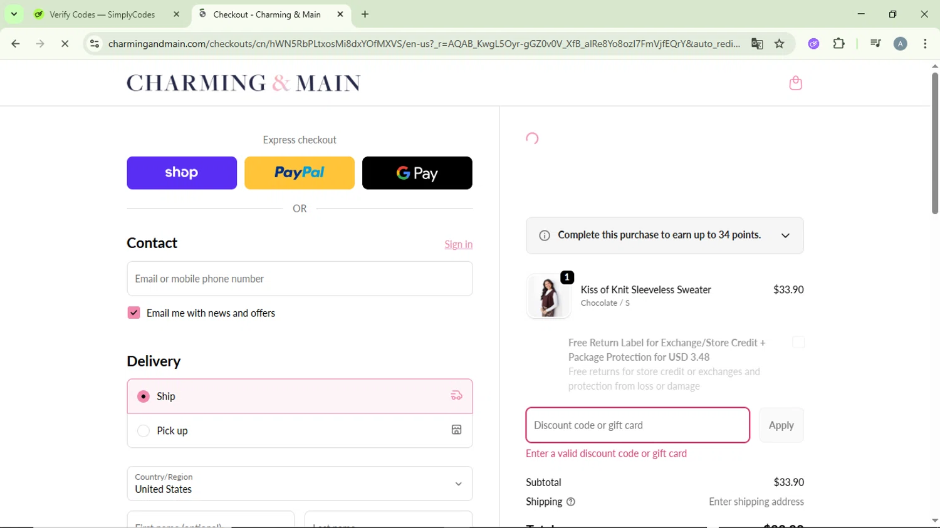The image size is (940, 528).
Task: Switch to the Verify Codes SimplyCodes tab
Action: tap(103, 14)
